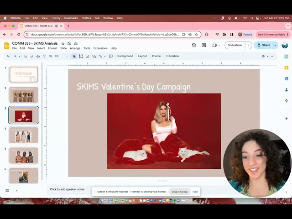Click the cloud document status icon
Screen dimensions: 292x219
pos(76,44)
